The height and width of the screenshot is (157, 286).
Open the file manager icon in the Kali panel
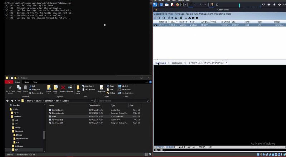167,5
